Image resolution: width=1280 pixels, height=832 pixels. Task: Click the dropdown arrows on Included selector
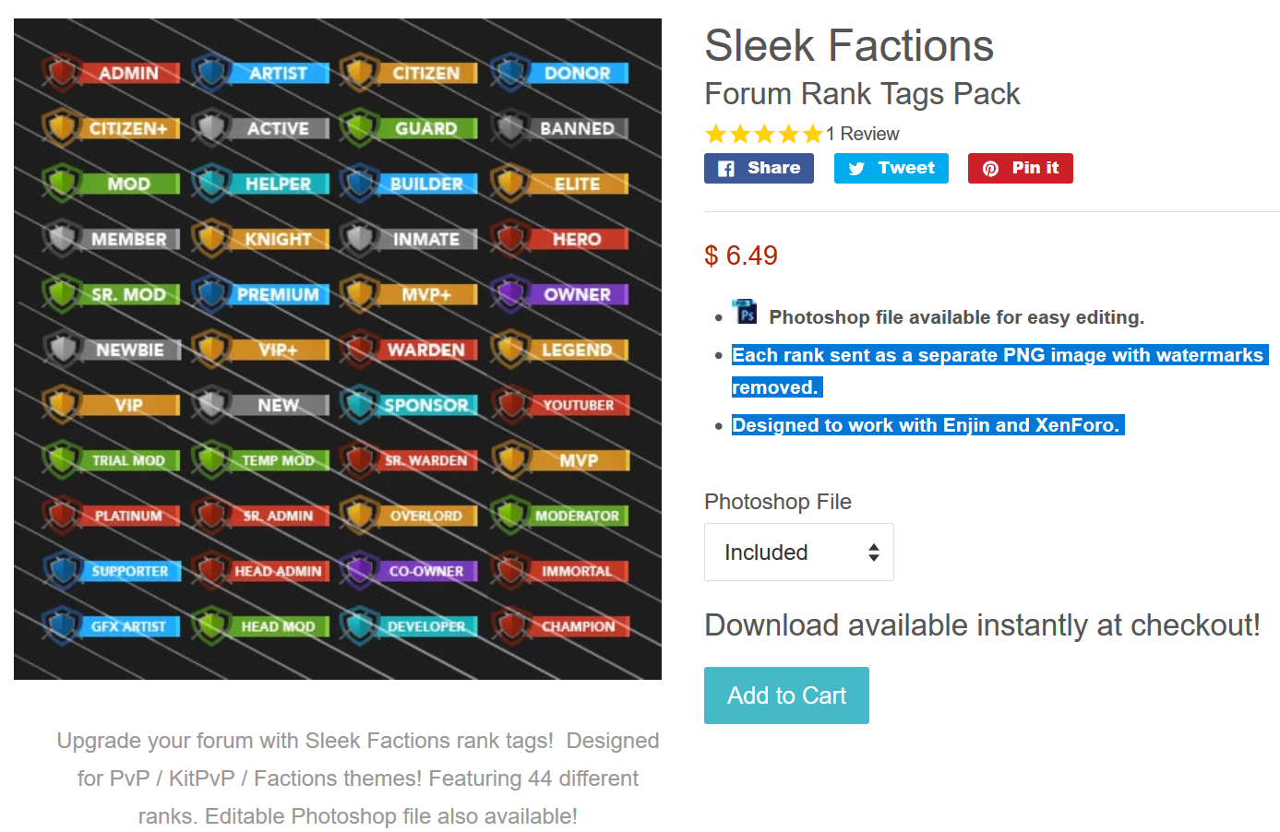click(x=874, y=553)
